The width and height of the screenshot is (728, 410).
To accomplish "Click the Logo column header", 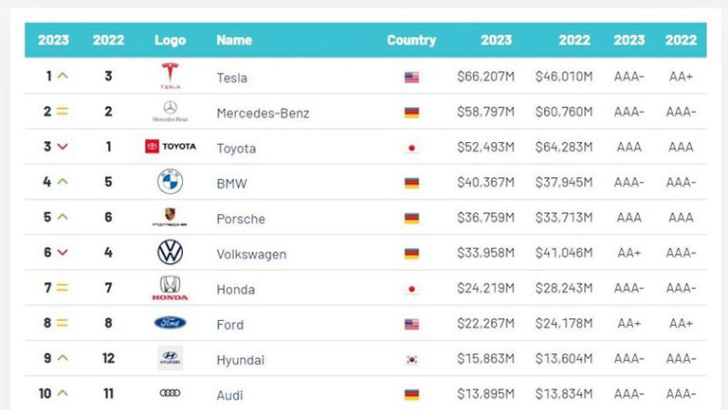I will 170,41.
